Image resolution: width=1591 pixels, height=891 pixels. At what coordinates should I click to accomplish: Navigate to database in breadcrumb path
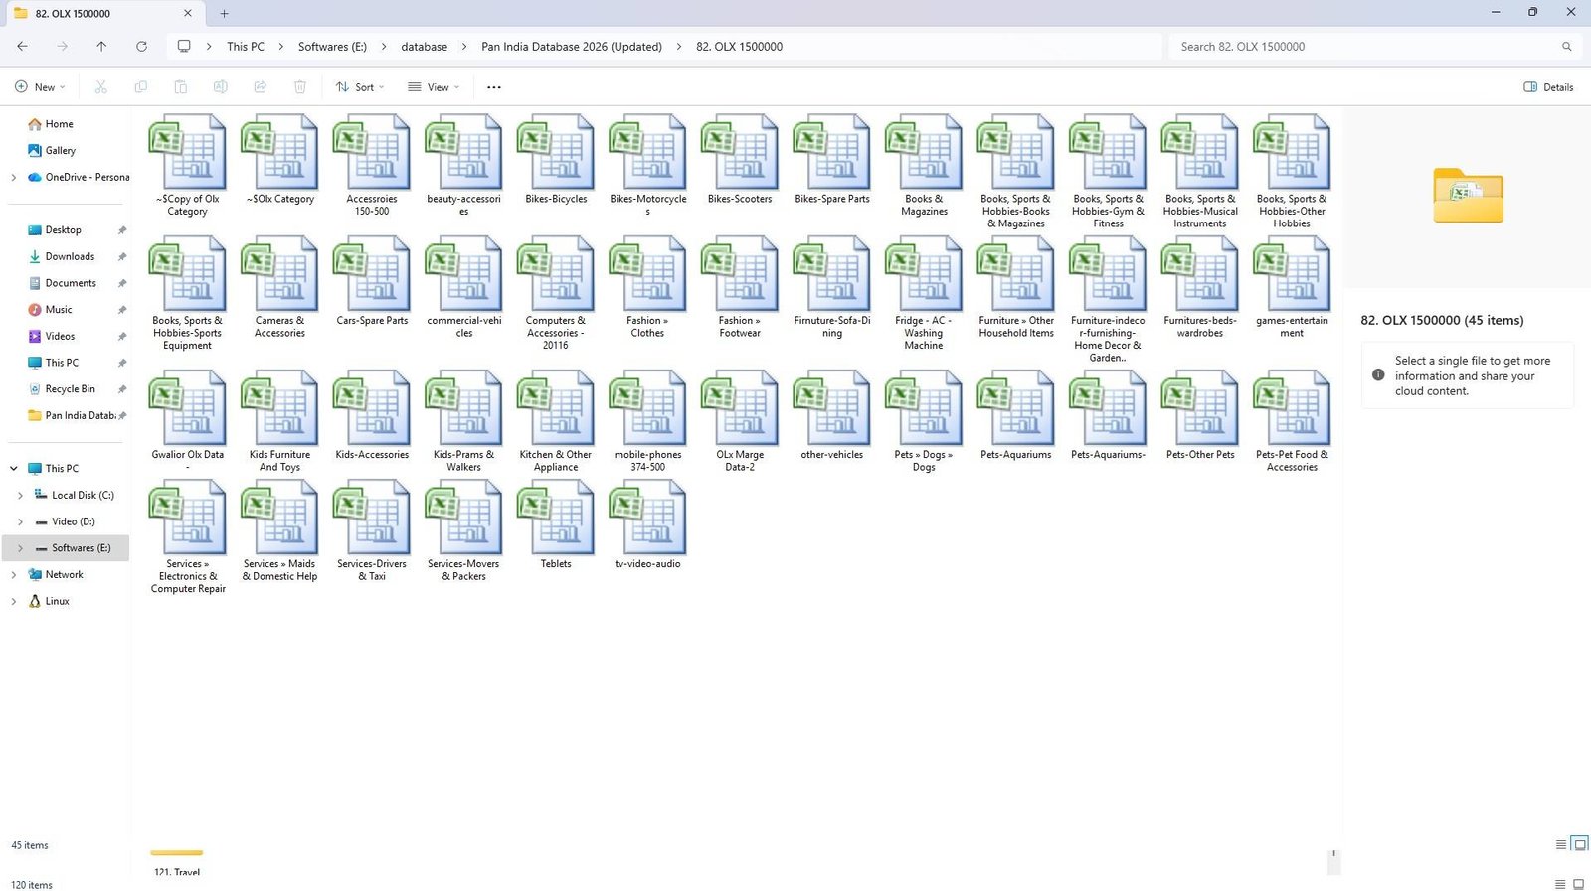coord(424,47)
